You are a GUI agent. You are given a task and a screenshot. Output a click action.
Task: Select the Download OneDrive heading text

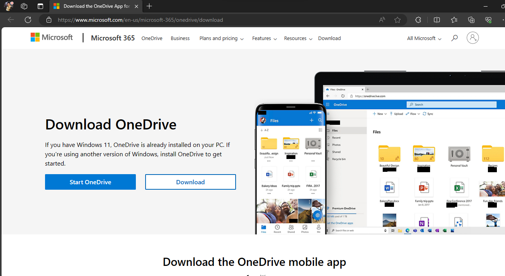tap(111, 124)
